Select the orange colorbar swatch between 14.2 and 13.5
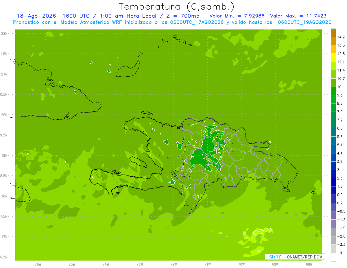The image size is (347, 268). coord(333,41)
